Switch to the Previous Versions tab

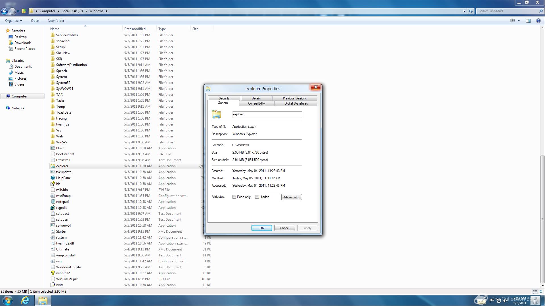pyautogui.click(x=295, y=98)
